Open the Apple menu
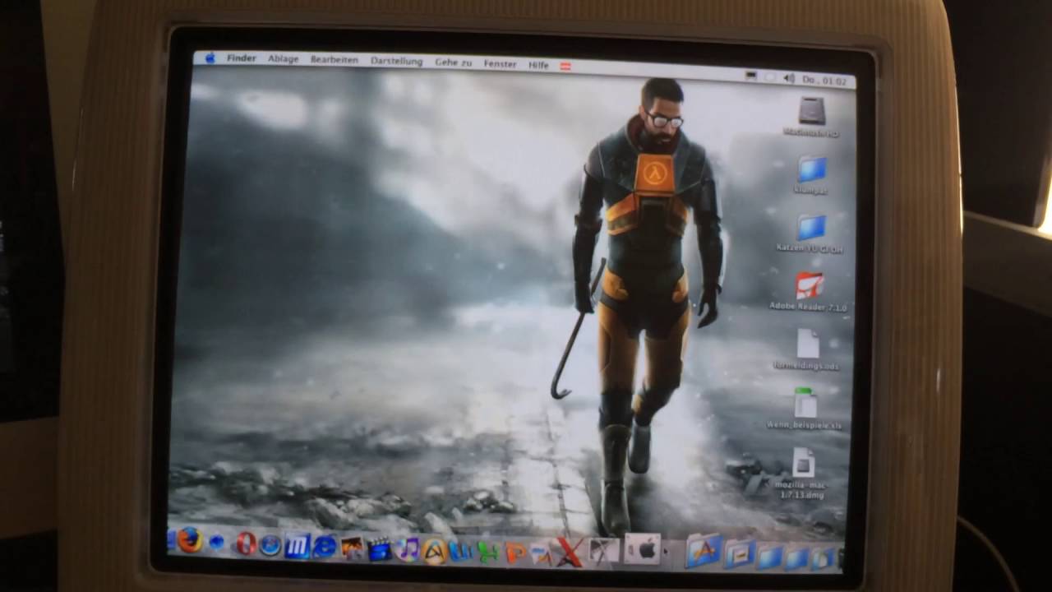Viewport: 1052px width, 592px height. pyautogui.click(x=210, y=58)
